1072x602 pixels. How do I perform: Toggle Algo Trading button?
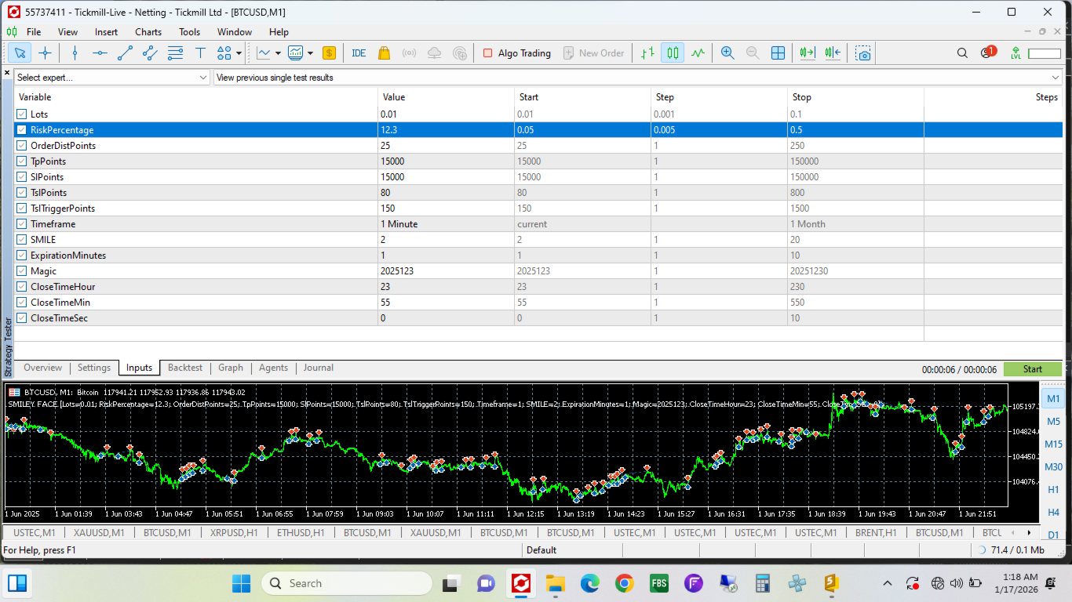coord(517,53)
